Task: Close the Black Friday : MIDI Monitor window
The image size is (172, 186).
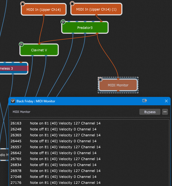Action: coord(166,101)
